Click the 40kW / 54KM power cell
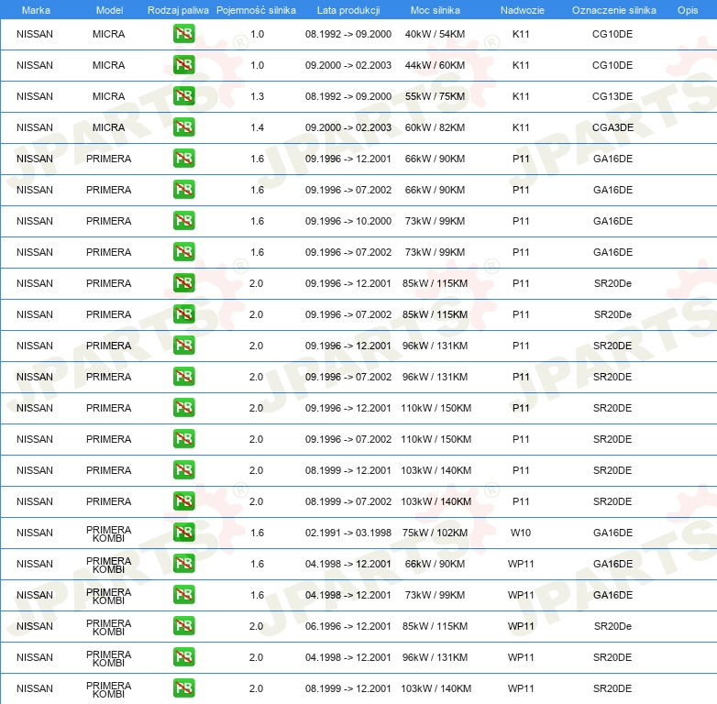 435,34
